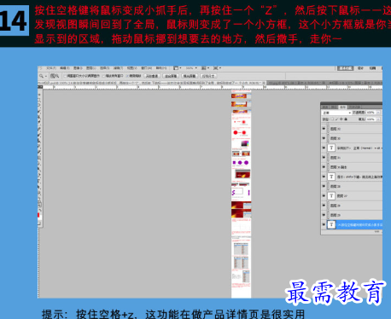The height and width of the screenshot is (319, 391).
Task: Select the Hand tool
Action: pyautogui.click(x=39, y=199)
